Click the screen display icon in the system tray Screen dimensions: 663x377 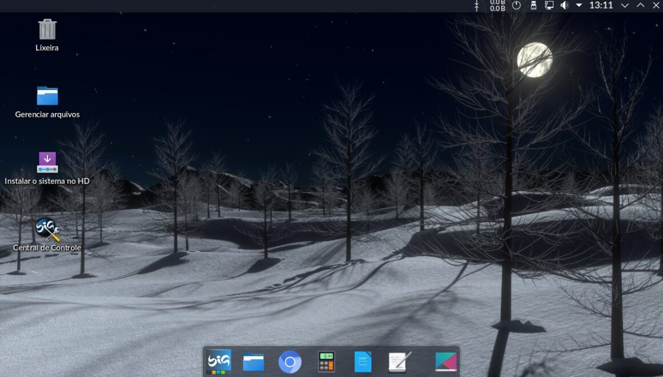pyautogui.click(x=549, y=6)
